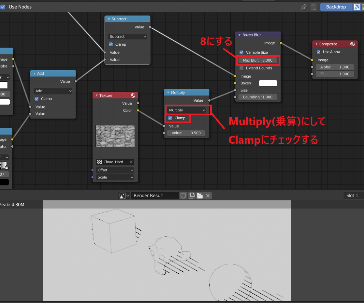Toggle Clamp in the Subtract node
Viewport: 364px width, 303px height.
[111, 44]
